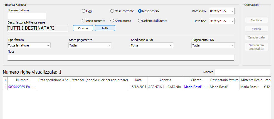Open the Data inizio date picker
Image resolution: width=274 pixels, height=119 pixels.
[232, 11]
